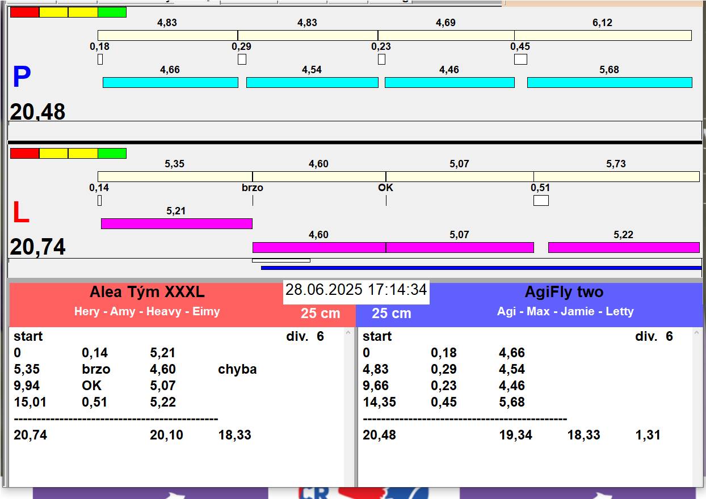Click the roster Hery - Amy - Heavy - Eimy
The width and height of the screenshot is (706, 499).
(x=147, y=311)
